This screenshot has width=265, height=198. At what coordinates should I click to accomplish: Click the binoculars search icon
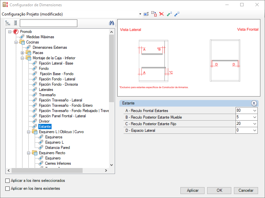111,23
